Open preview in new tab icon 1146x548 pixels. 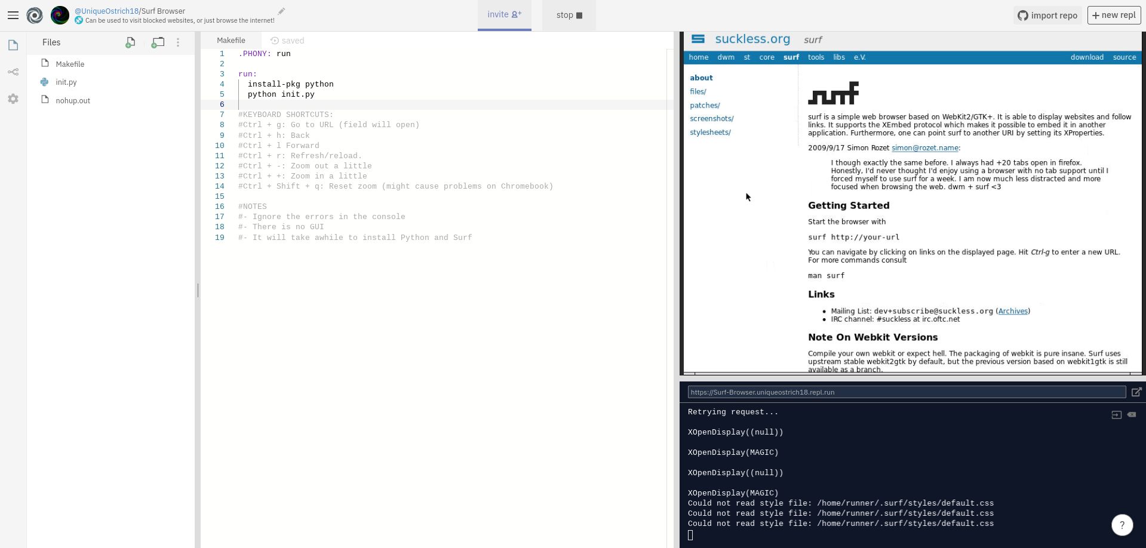coord(1136,392)
